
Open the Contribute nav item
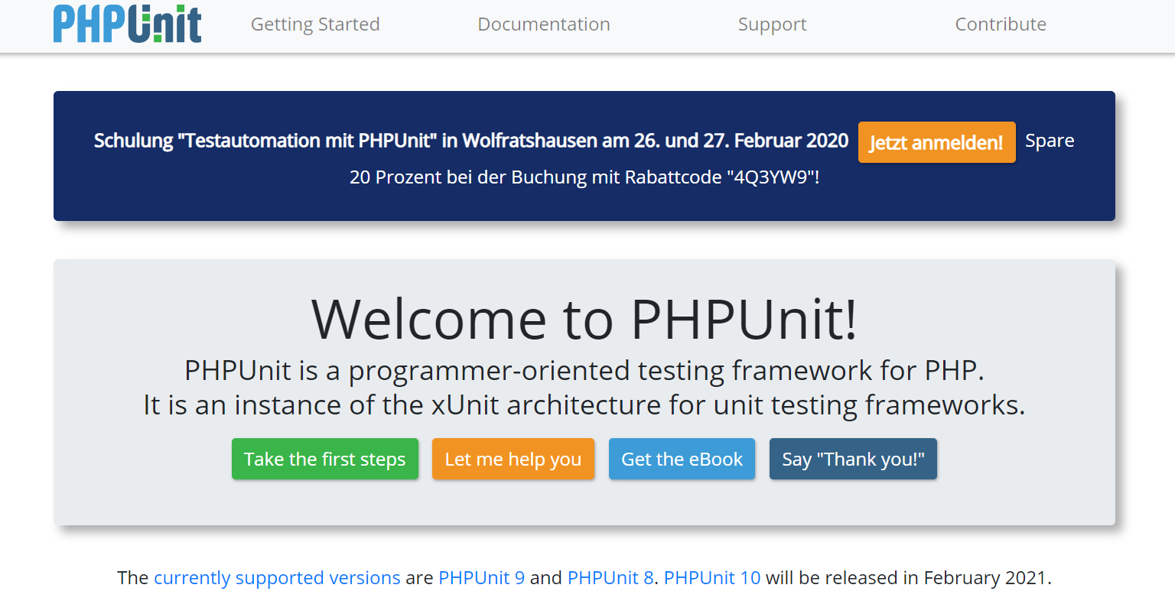(1001, 24)
